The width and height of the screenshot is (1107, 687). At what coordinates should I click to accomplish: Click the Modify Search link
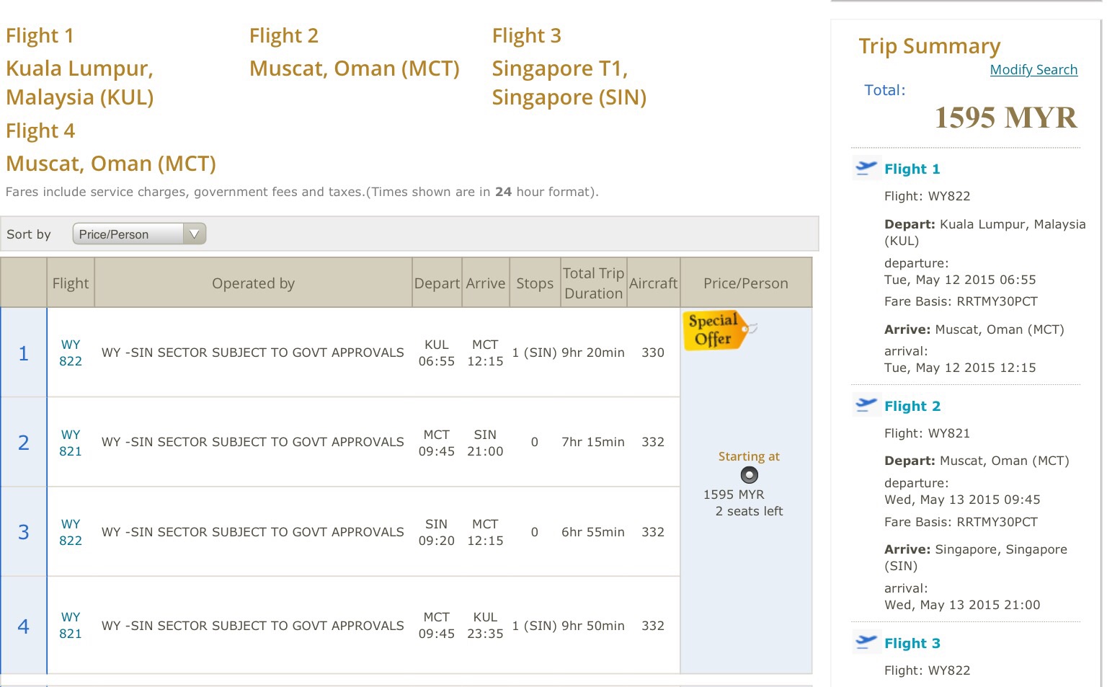(x=1033, y=70)
